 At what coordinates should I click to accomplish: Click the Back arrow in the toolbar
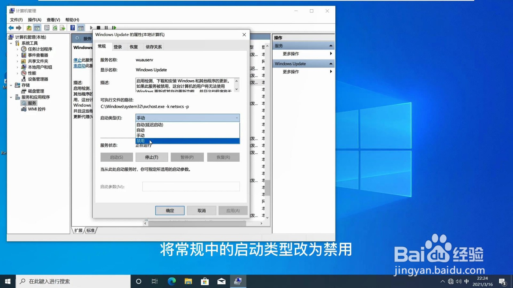[x=11, y=28]
